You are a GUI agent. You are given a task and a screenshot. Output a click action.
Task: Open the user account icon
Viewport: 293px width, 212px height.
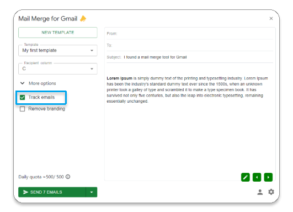[x=260, y=192]
